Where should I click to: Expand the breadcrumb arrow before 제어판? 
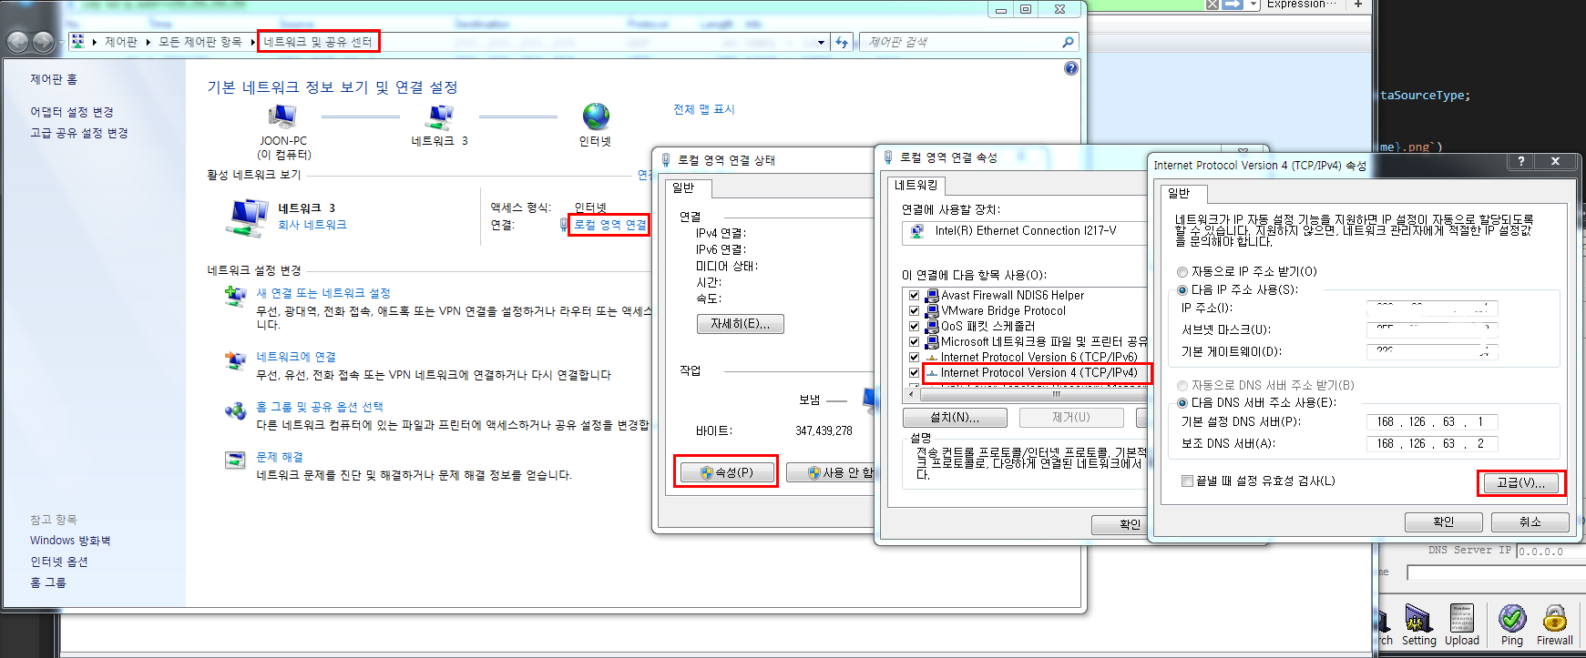click(x=94, y=42)
